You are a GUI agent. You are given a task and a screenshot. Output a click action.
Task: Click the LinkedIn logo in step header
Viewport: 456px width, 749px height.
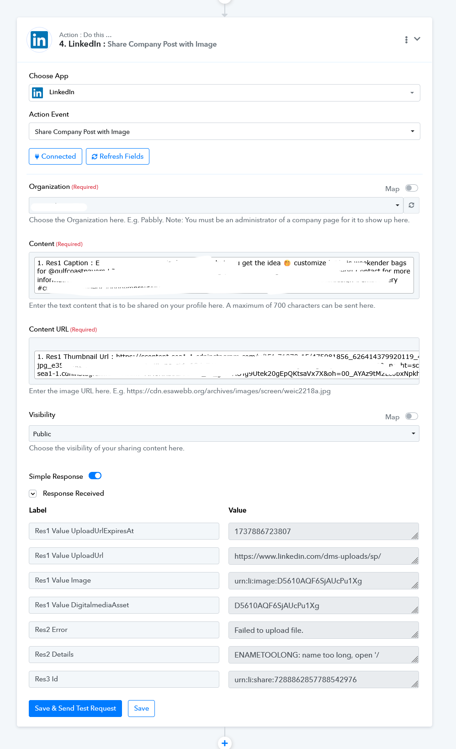(x=39, y=40)
